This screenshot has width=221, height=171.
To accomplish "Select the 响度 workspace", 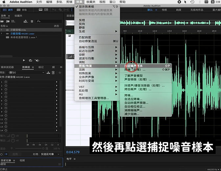I will pos(179,10).
